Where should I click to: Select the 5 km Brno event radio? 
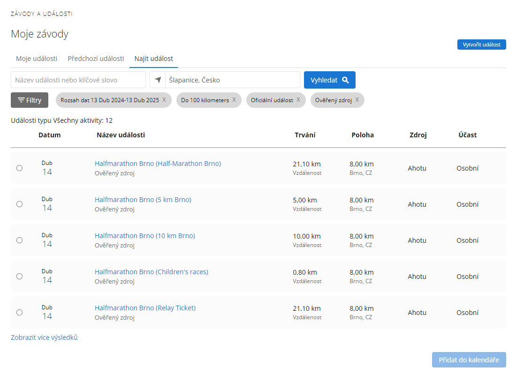point(19,204)
